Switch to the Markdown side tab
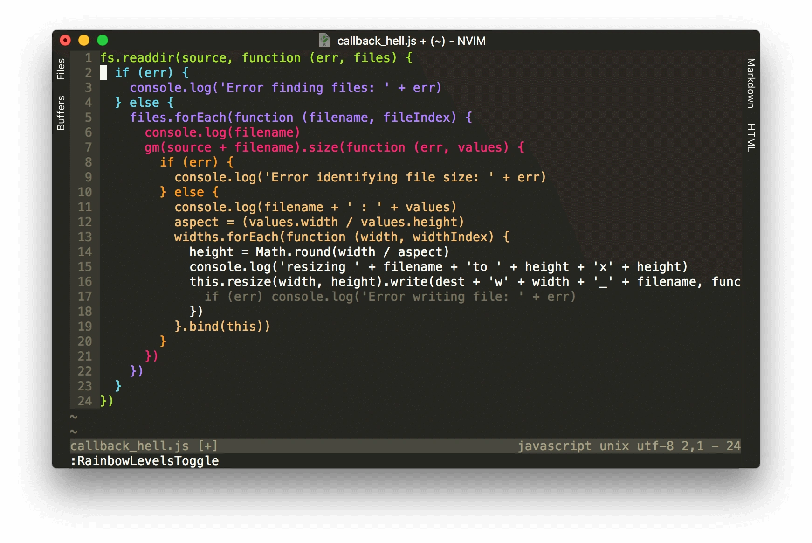Image resolution: width=812 pixels, height=543 pixels. (x=750, y=83)
